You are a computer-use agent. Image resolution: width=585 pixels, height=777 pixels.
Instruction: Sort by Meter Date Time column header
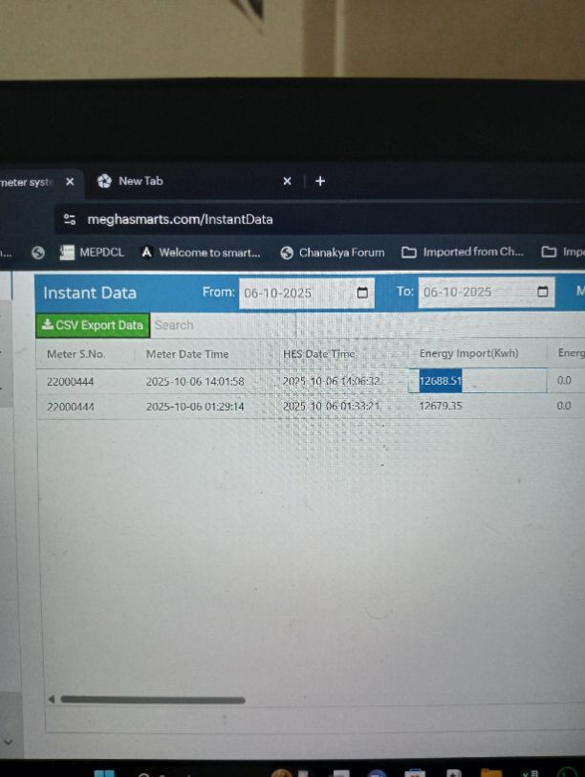point(187,354)
